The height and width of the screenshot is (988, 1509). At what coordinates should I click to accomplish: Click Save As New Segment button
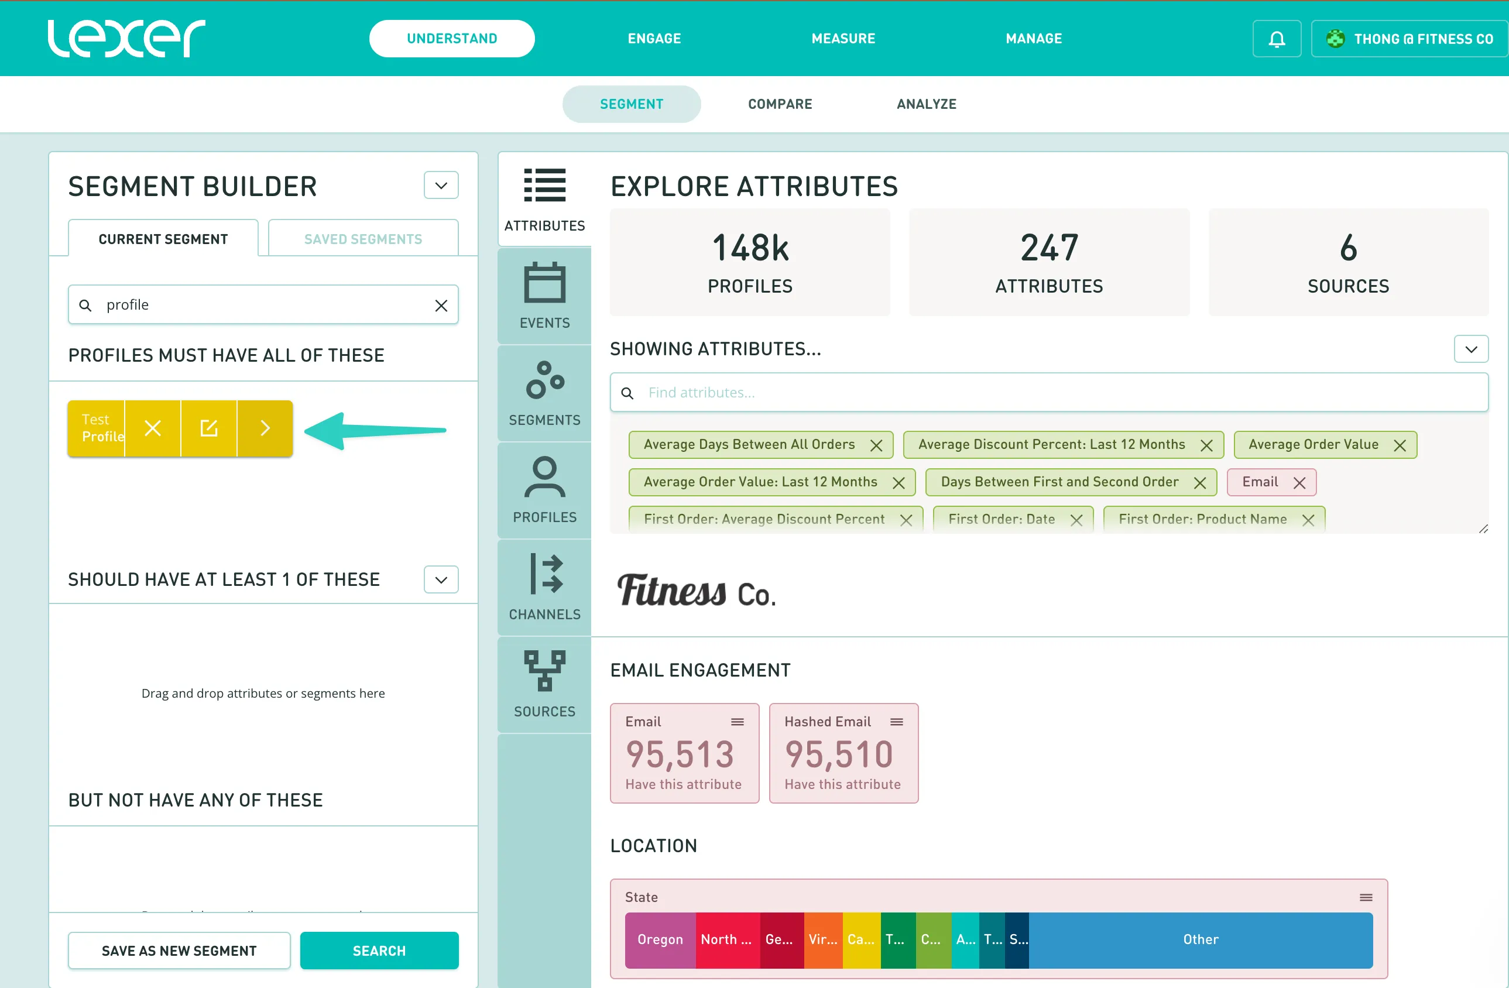tap(179, 950)
